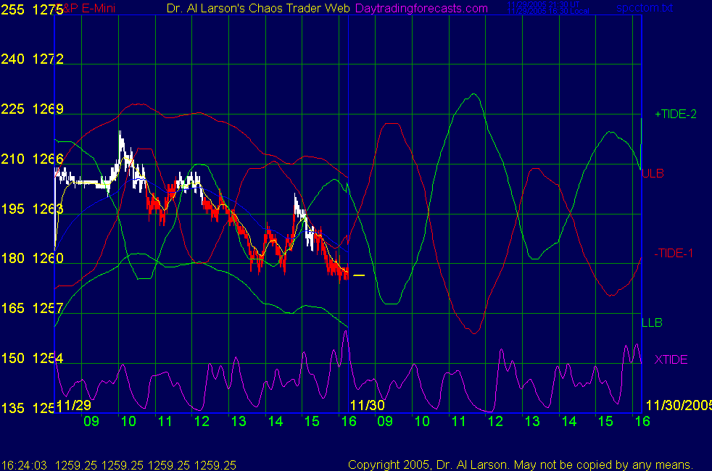This screenshot has width=712, height=471.
Task: Click the "Copyright 2005, Dr. Al Larson" notice
Action: [x=427, y=464]
